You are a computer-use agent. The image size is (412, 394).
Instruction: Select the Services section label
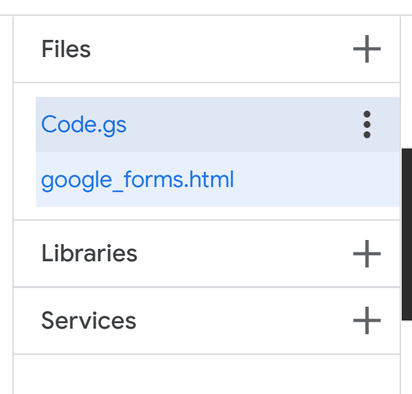(89, 320)
